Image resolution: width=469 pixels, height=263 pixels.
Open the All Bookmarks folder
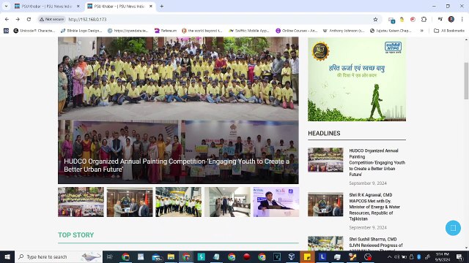(448, 31)
